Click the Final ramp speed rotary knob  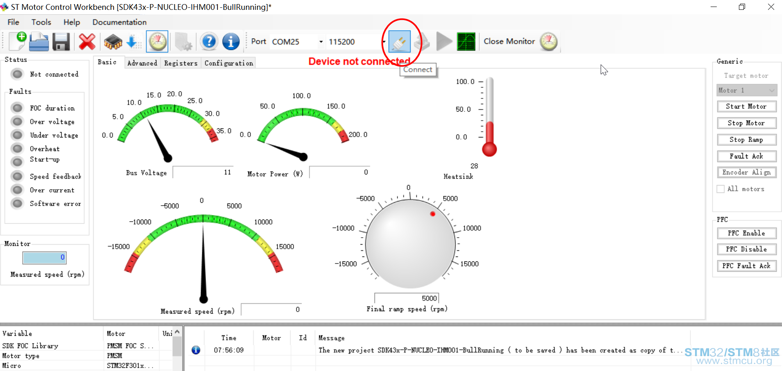click(x=410, y=243)
